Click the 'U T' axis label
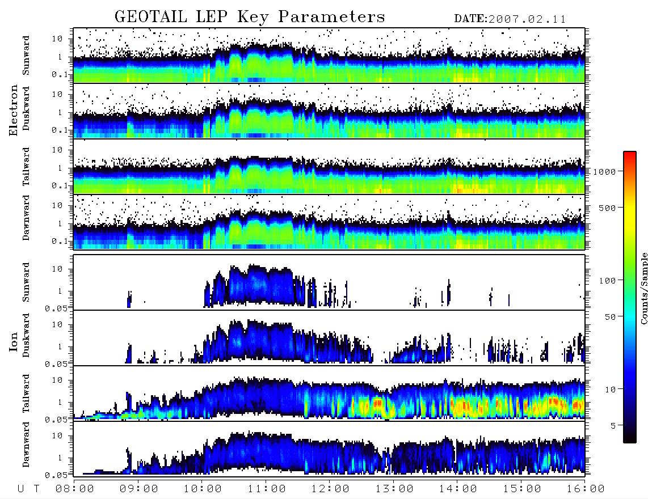This screenshot has width=648, height=499. [28, 489]
